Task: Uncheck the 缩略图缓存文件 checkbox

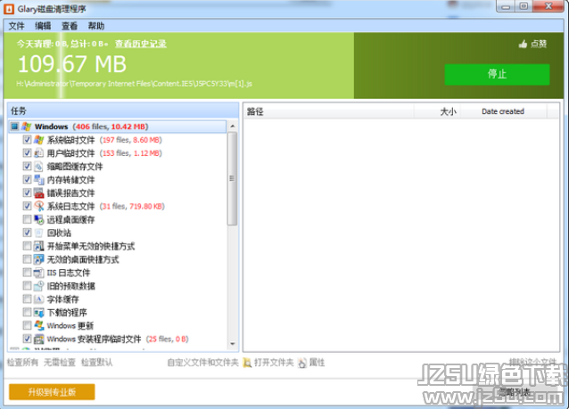Action: 27,166
